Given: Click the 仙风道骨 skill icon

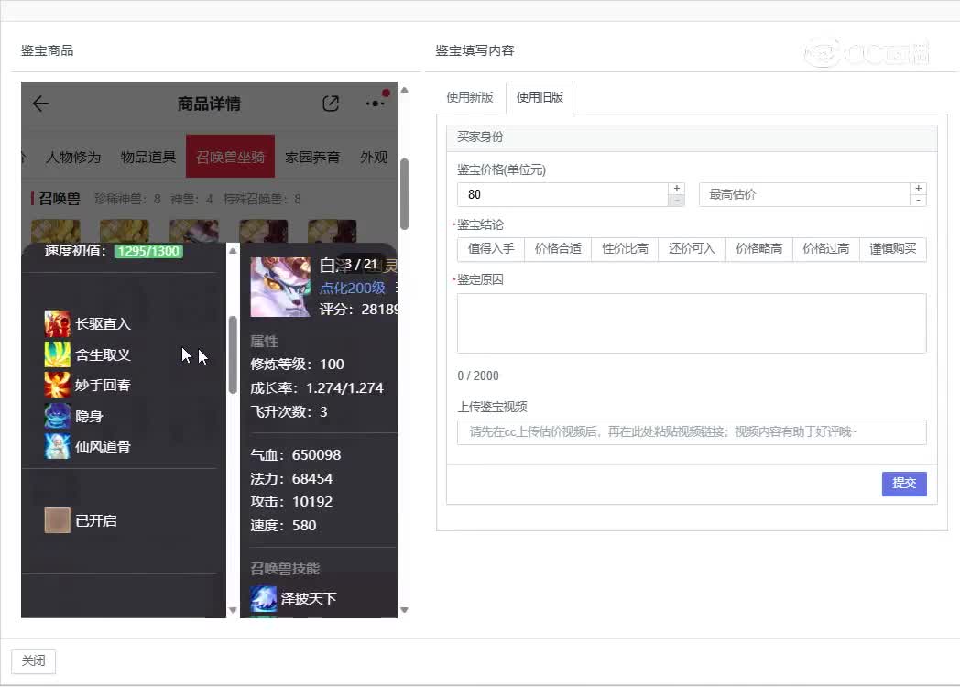Looking at the screenshot, I should pos(58,446).
